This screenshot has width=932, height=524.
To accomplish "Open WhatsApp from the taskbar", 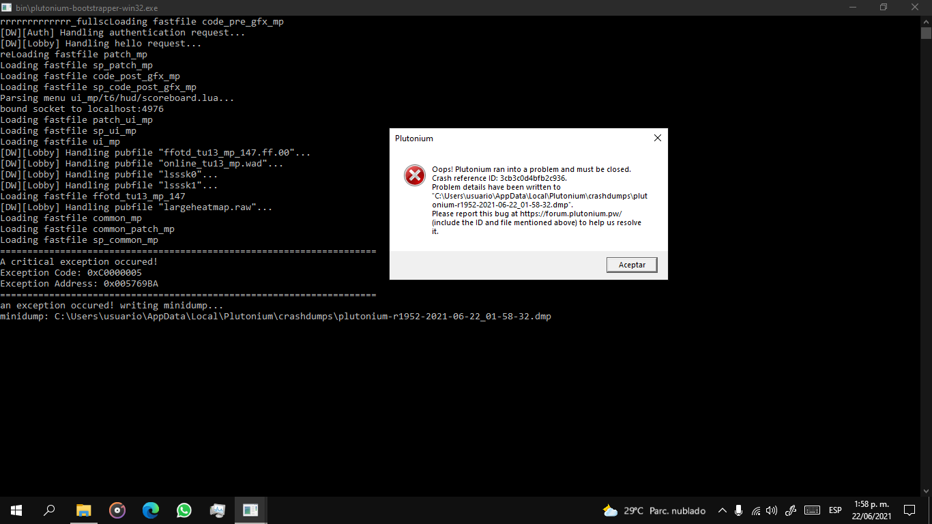I will click(184, 510).
